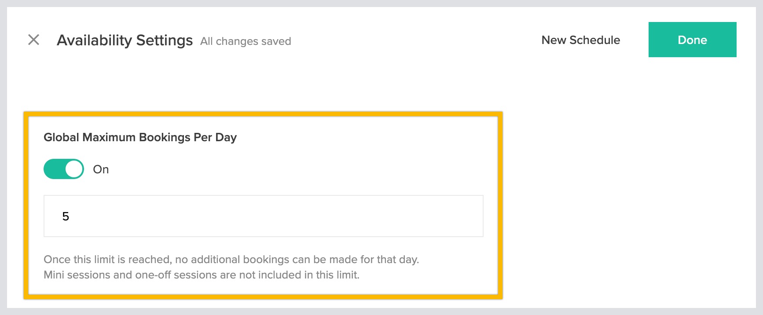The width and height of the screenshot is (763, 315).
Task: Dismiss Availability Settings via the X
Action: click(x=33, y=40)
